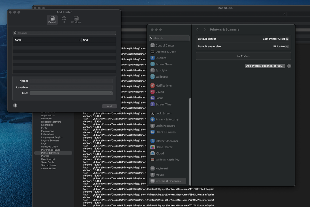Select Managed Client in System Information sidebar

(x=50, y=147)
